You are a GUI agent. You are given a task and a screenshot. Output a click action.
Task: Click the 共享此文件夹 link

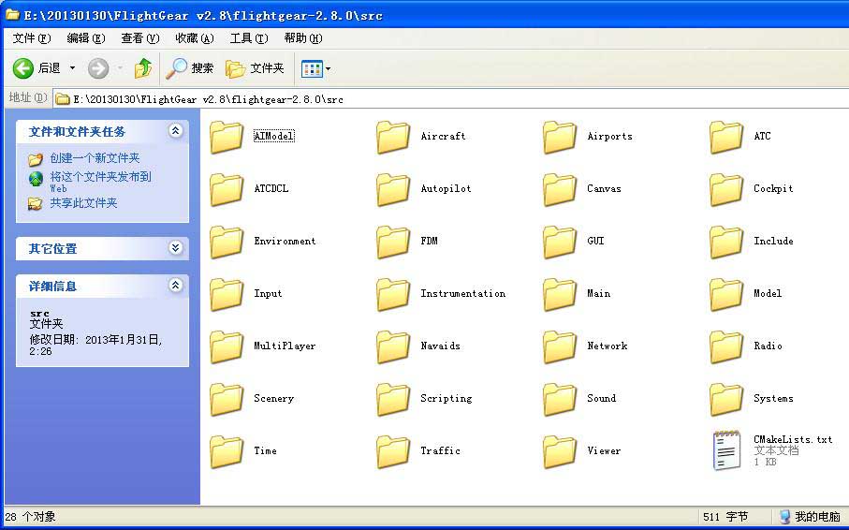pyautogui.click(x=83, y=203)
